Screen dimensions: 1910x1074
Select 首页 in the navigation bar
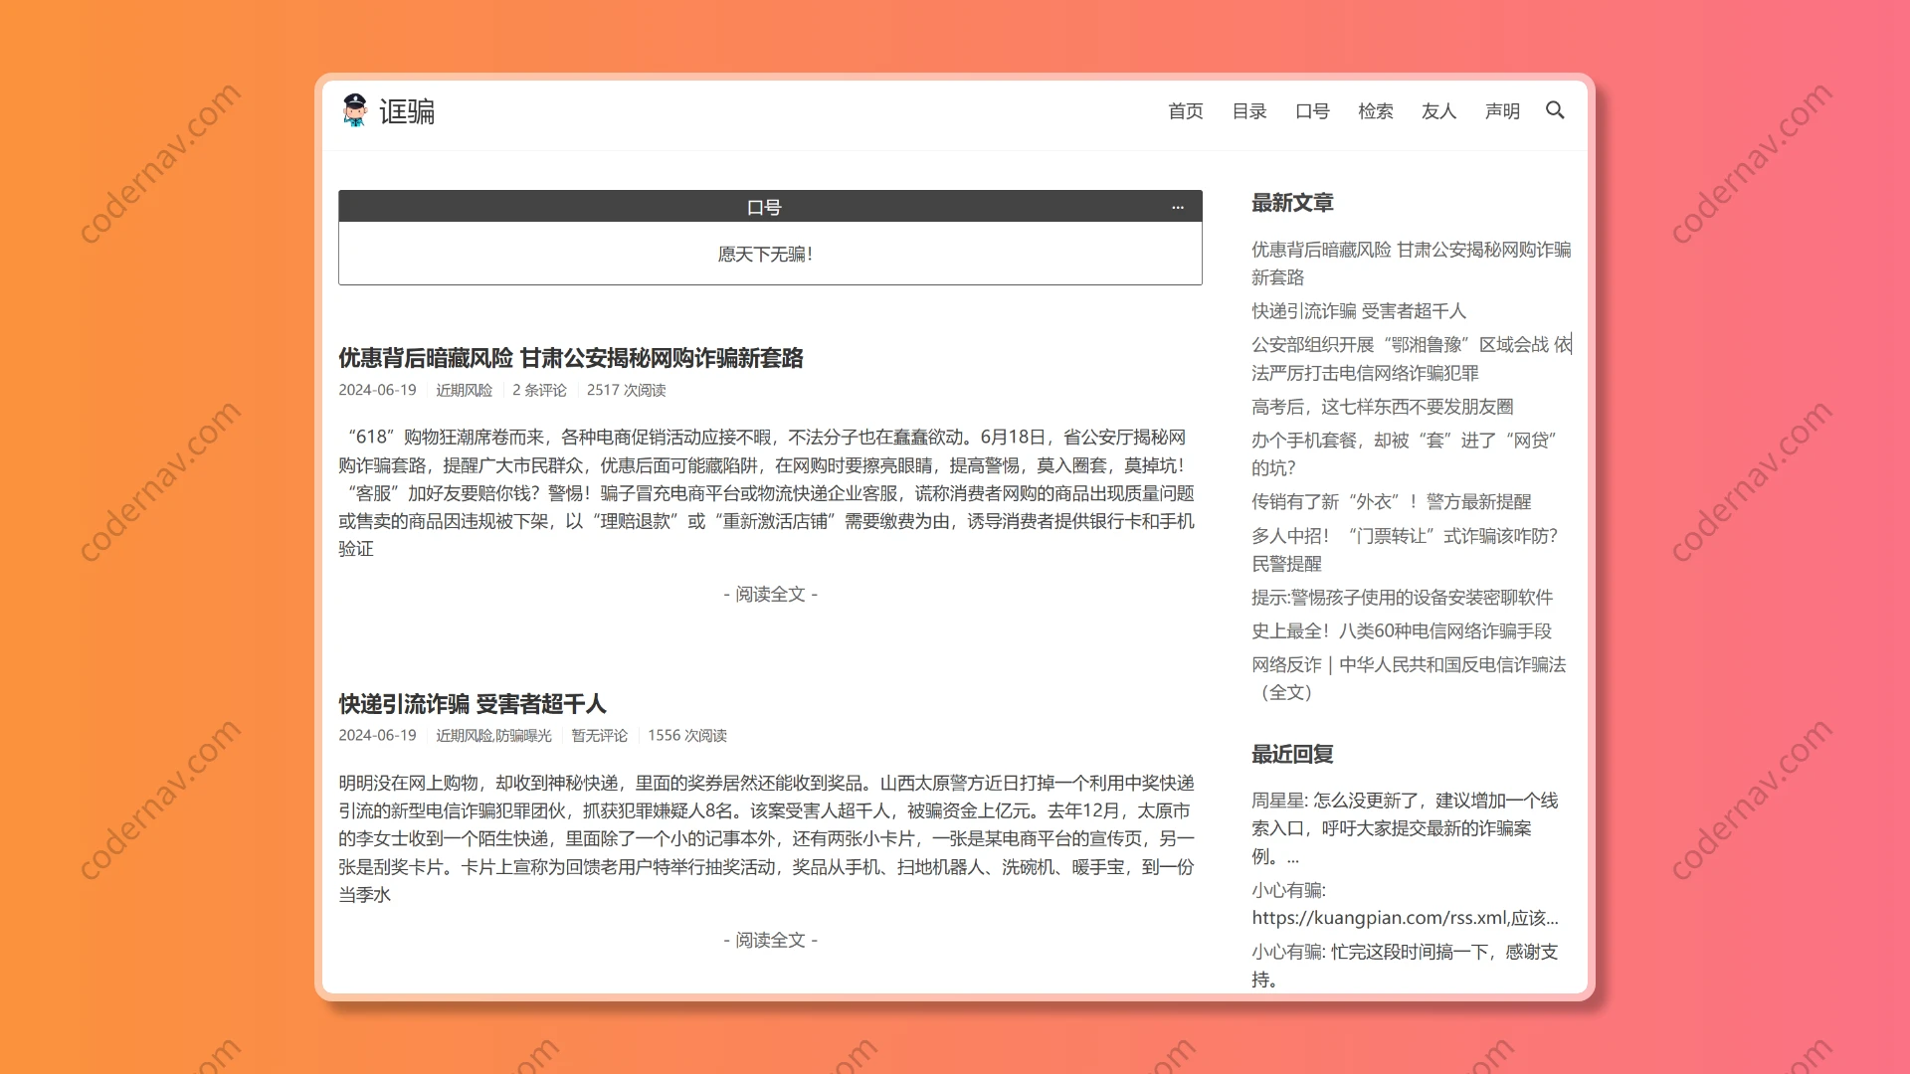[1185, 111]
